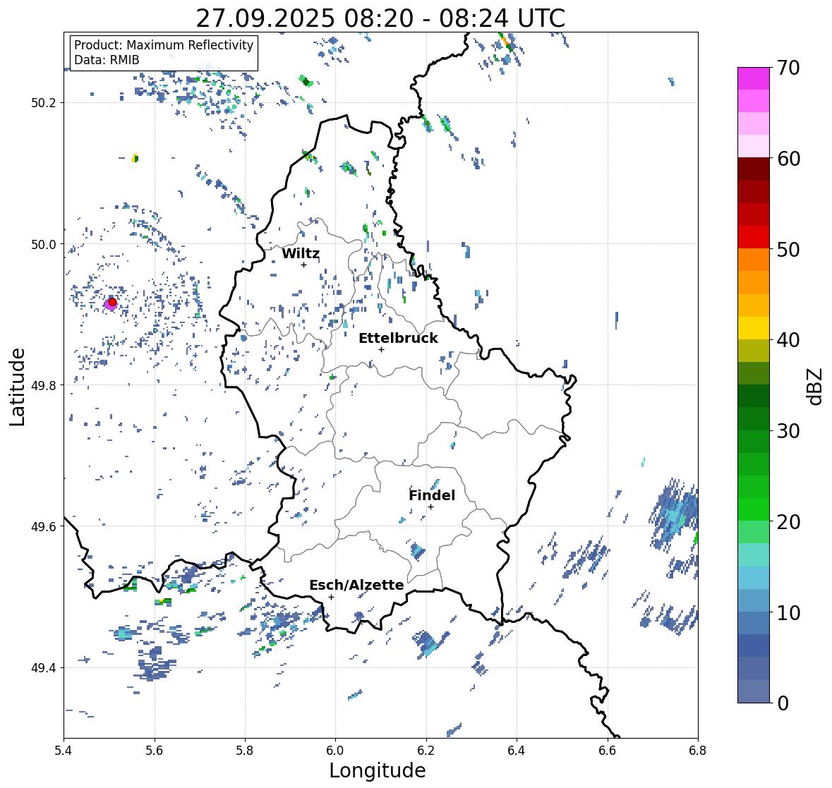Click the orange band below 50 on colorbar
This screenshot has height=788, width=832.
754,260
